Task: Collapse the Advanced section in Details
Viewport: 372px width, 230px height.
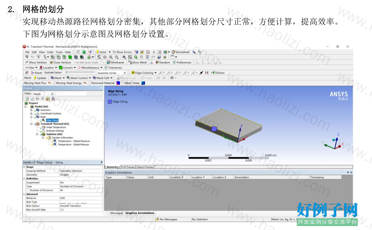Action: 24,194
